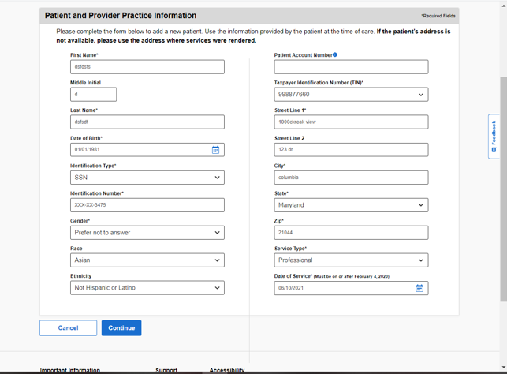Focus the Middle Initial field

tap(93, 95)
